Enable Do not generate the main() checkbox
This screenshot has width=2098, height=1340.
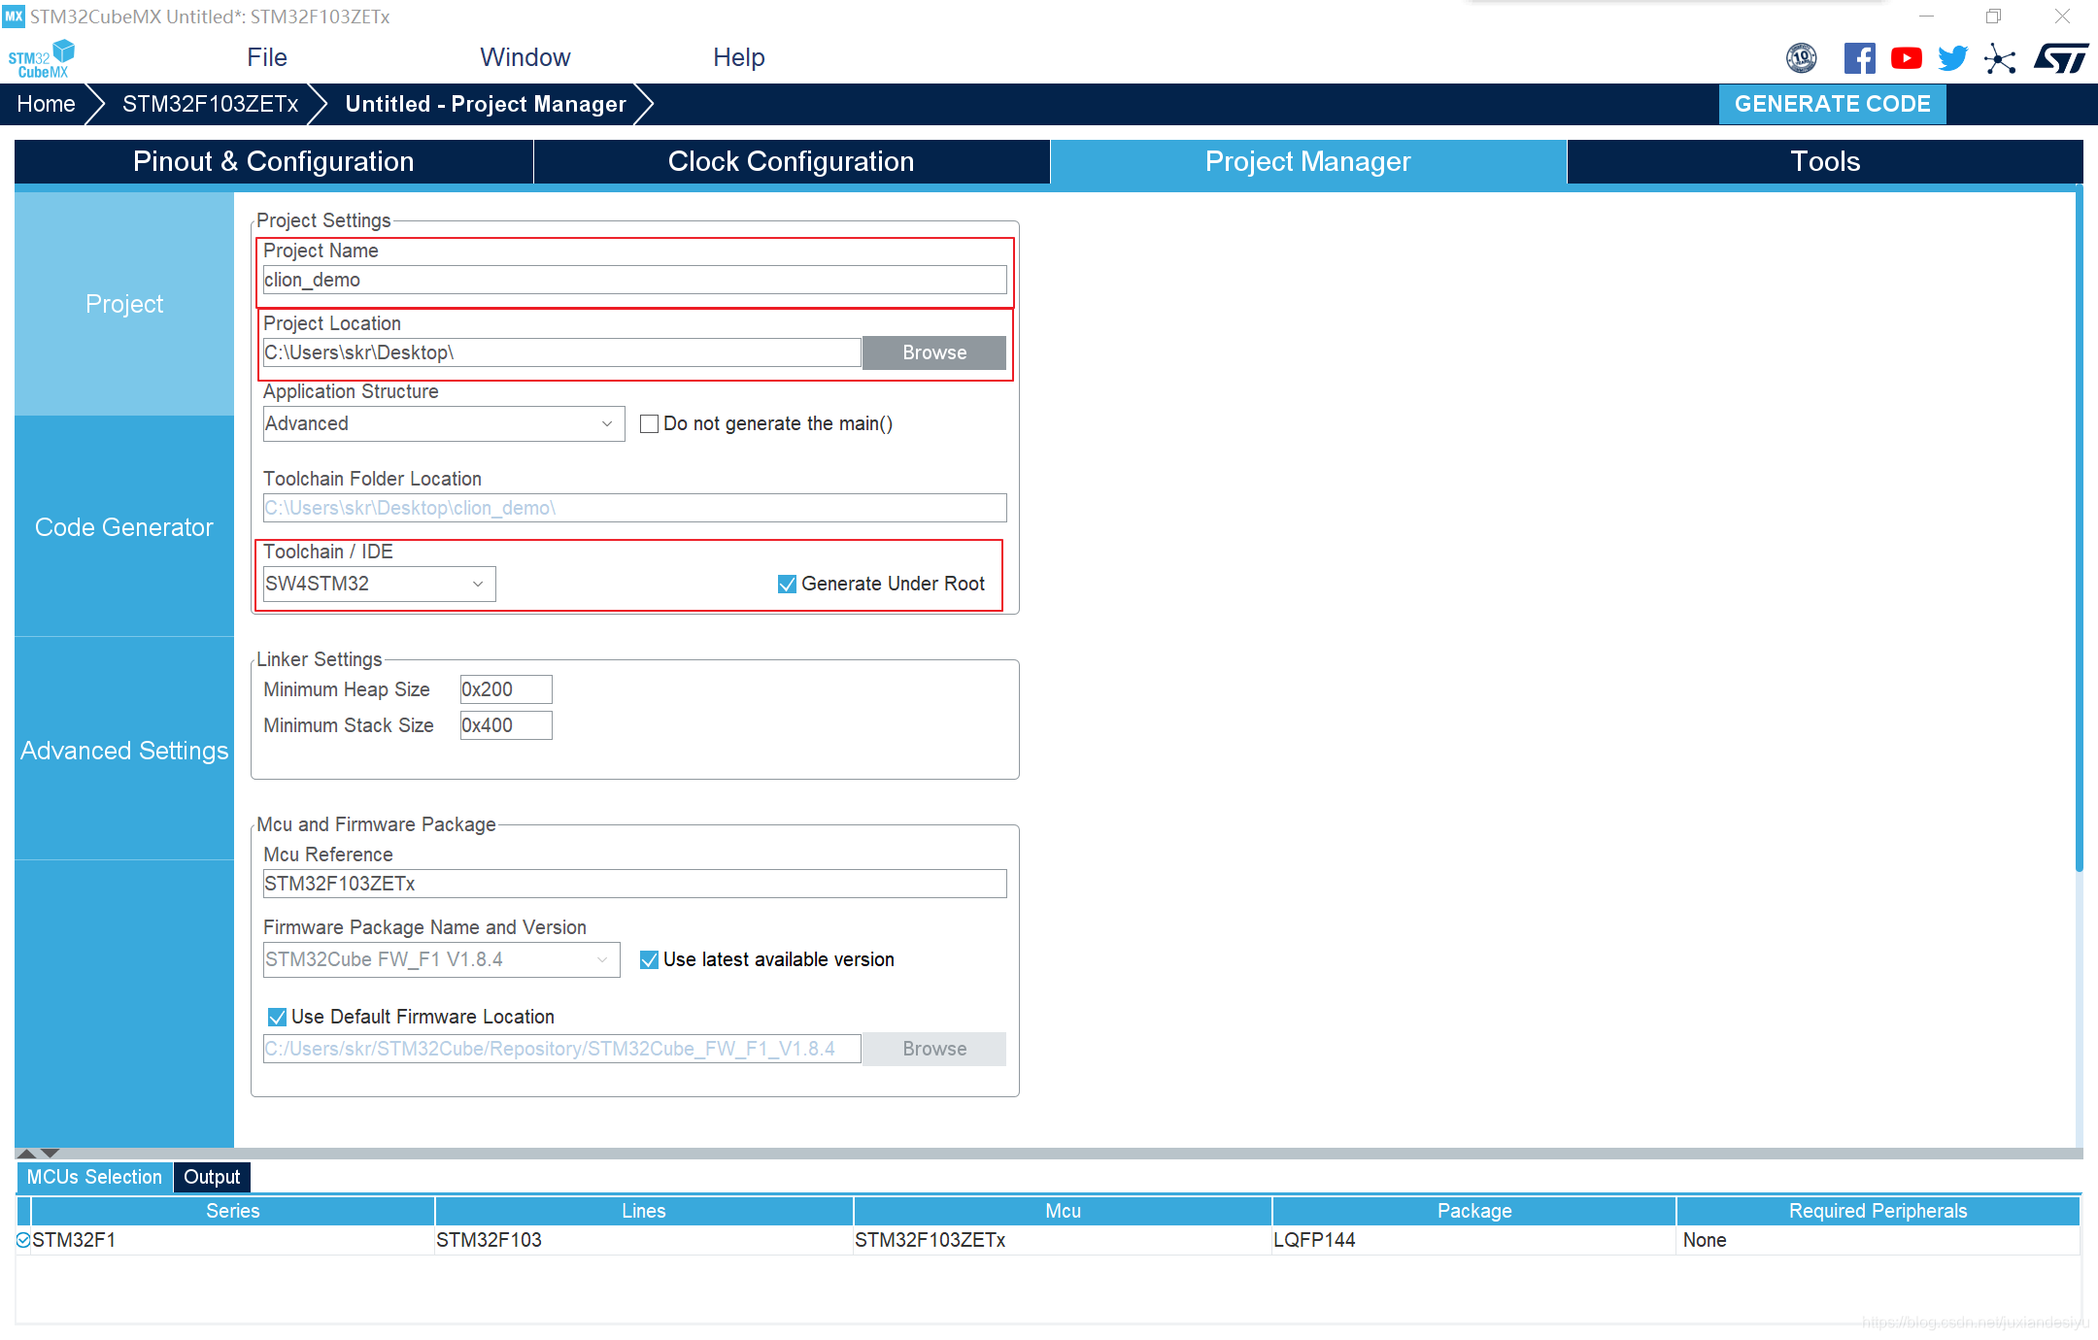coord(650,423)
